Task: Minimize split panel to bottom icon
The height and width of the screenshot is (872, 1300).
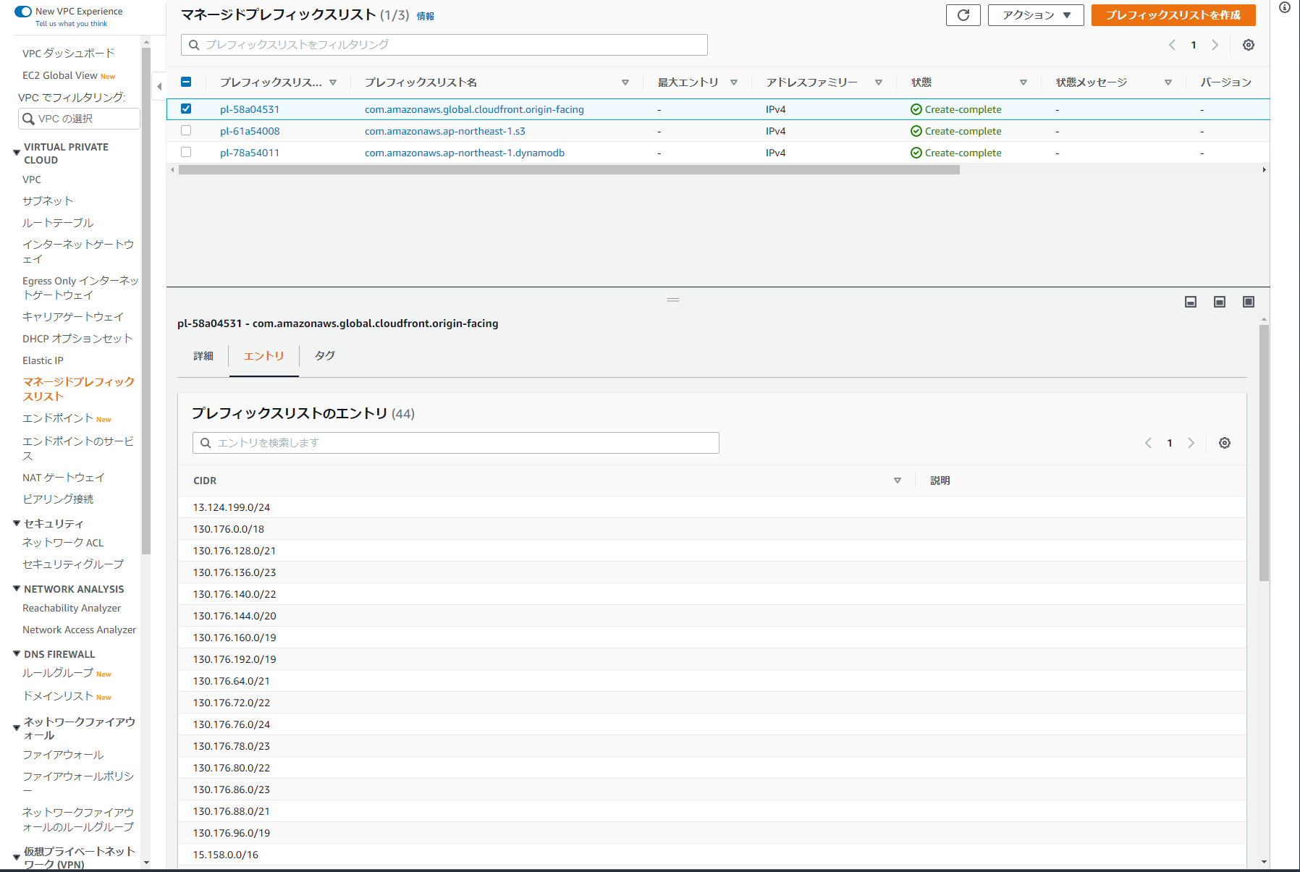Action: click(x=1191, y=302)
